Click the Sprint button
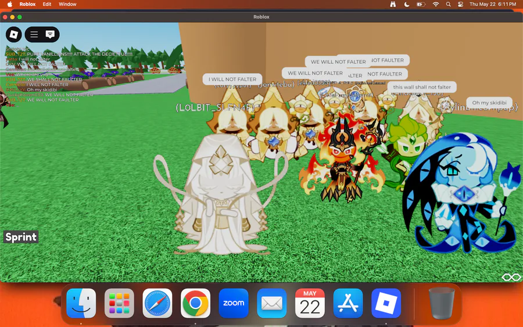Viewport: 523px width, 327px height. click(x=21, y=237)
